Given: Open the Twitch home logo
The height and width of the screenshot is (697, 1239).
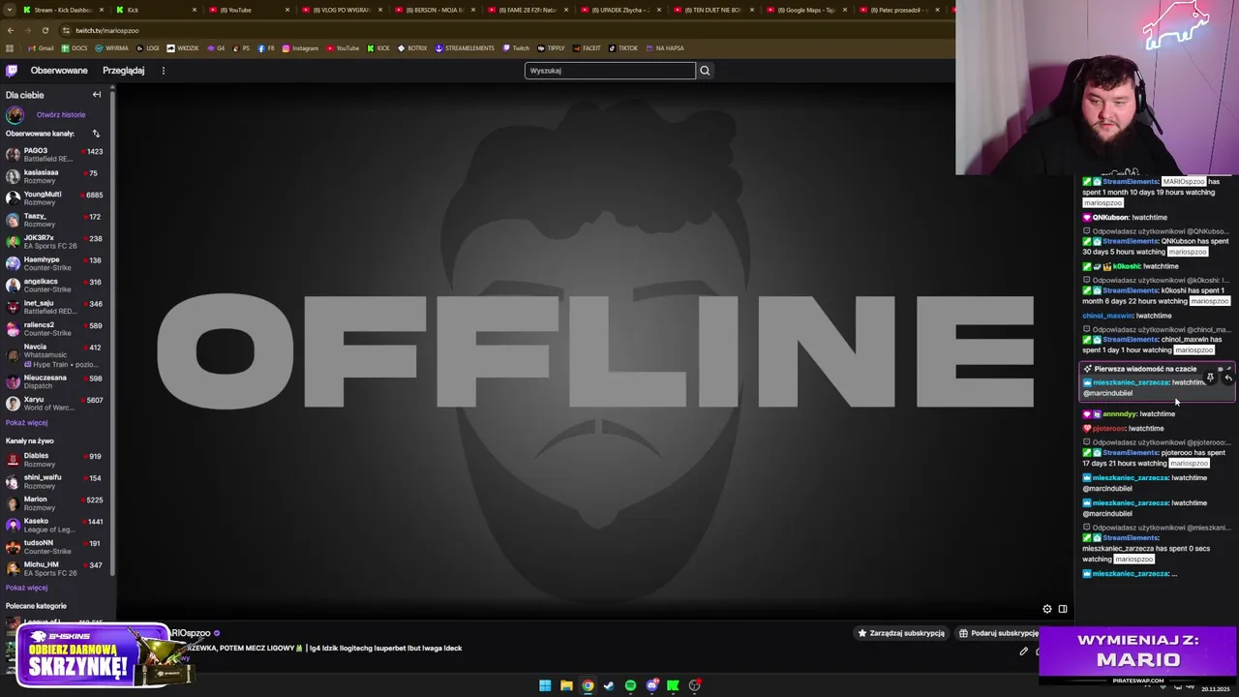Looking at the screenshot, I should (x=12, y=71).
